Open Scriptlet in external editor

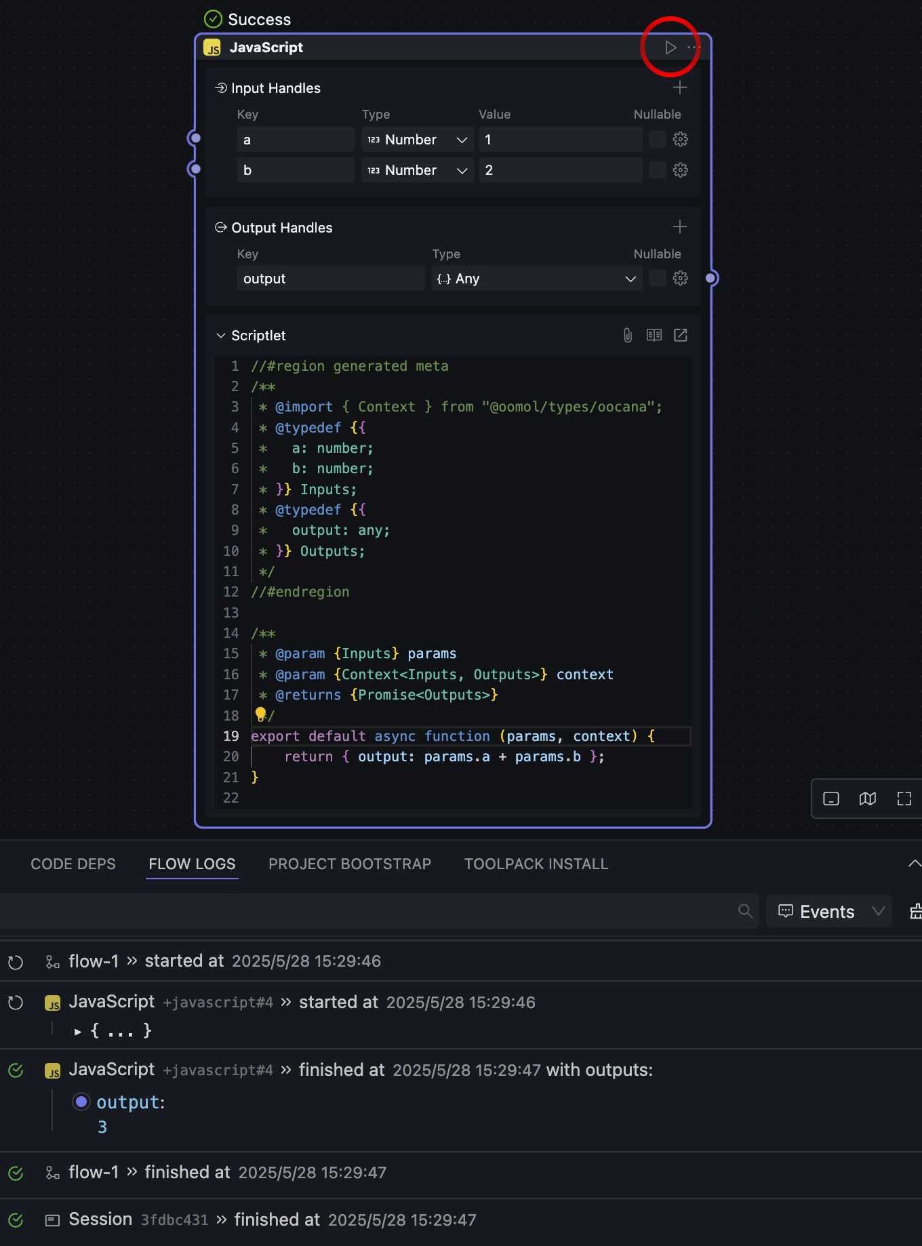[680, 336]
